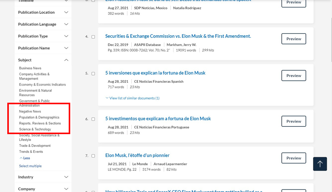Open the Company filter section
The height and width of the screenshot is (192, 332).
tap(43, 189)
